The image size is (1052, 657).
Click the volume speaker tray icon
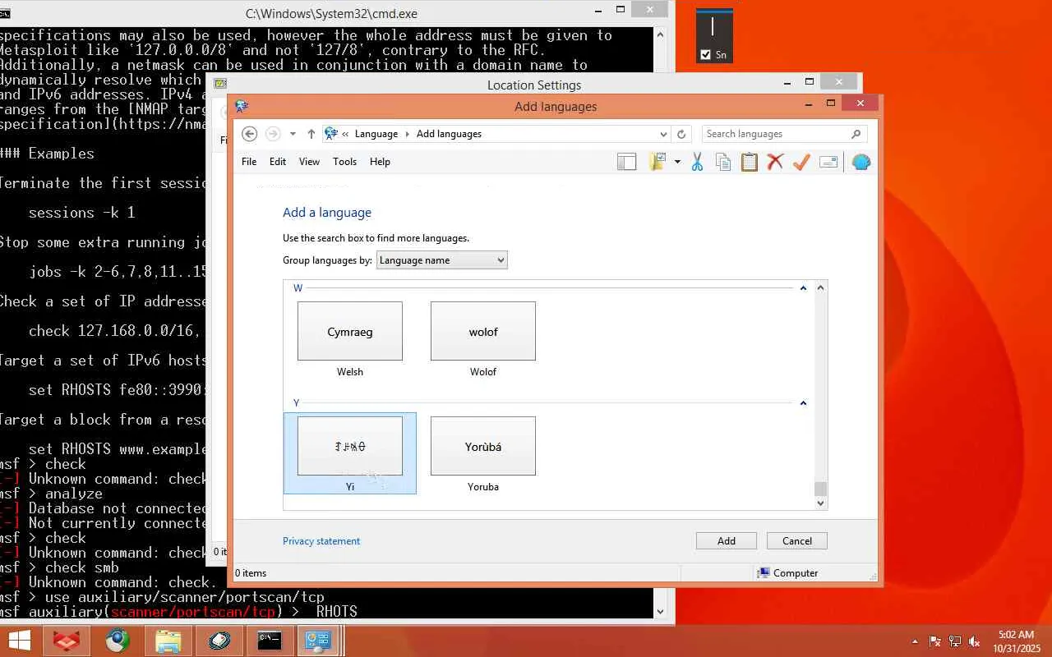pyautogui.click(x=975, y=641)
